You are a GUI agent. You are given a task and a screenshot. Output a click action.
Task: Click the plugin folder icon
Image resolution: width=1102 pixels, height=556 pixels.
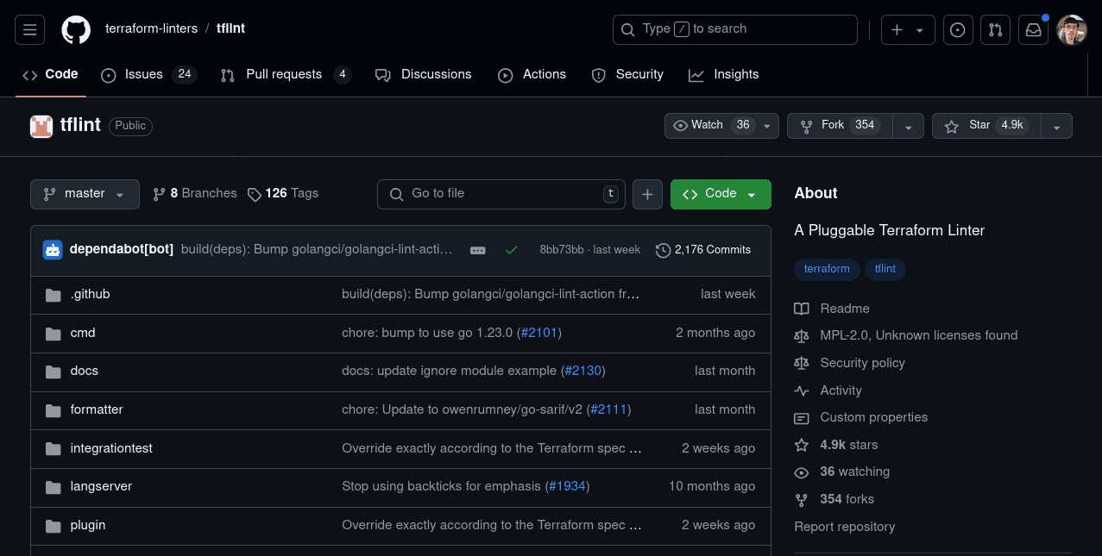tap(54, 526)
